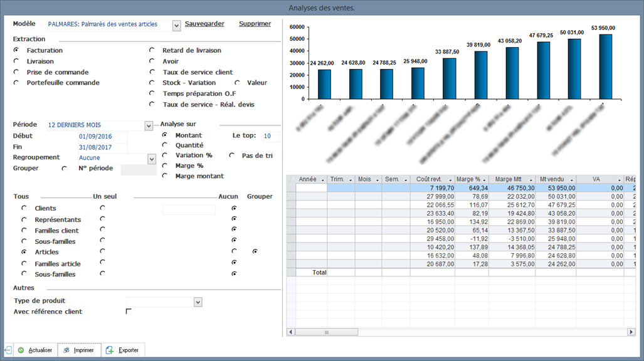Click the Exporter button
644x361 pixels.
tap(123, 350)
